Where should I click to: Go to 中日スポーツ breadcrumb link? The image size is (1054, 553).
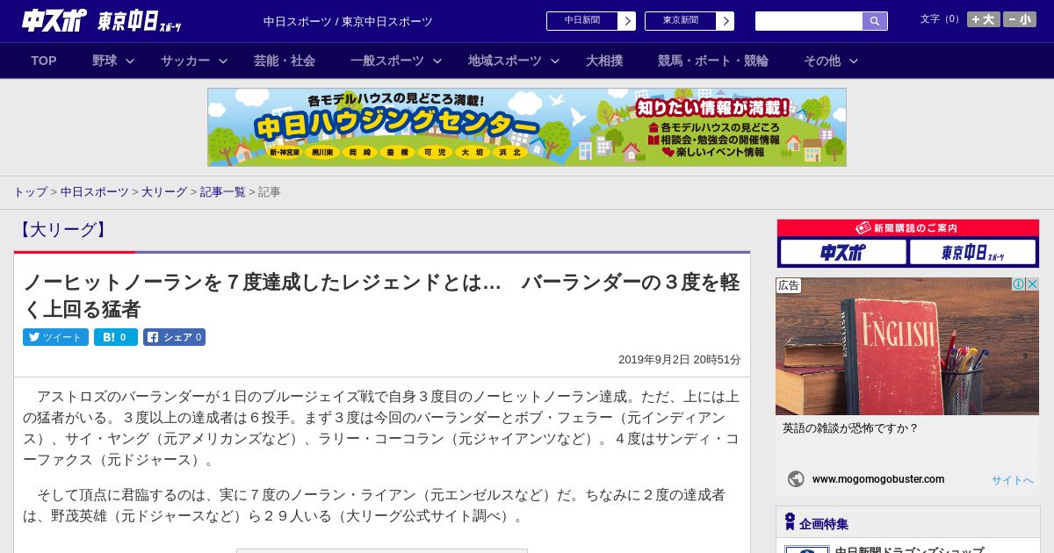[x=95, y=192]
